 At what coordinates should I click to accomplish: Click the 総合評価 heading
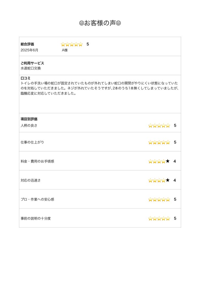[x=27, y=44]
